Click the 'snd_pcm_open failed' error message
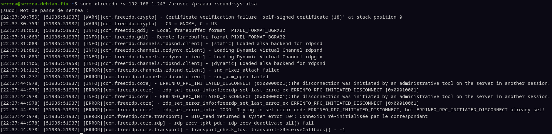 point(241,77)
